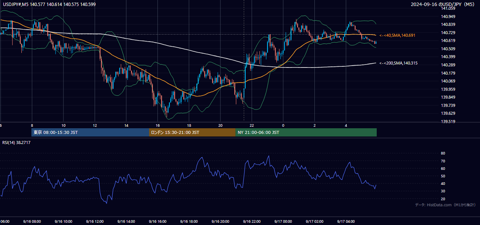Click price axis label 140.179
480x225 pixels.
pos(448,73)
